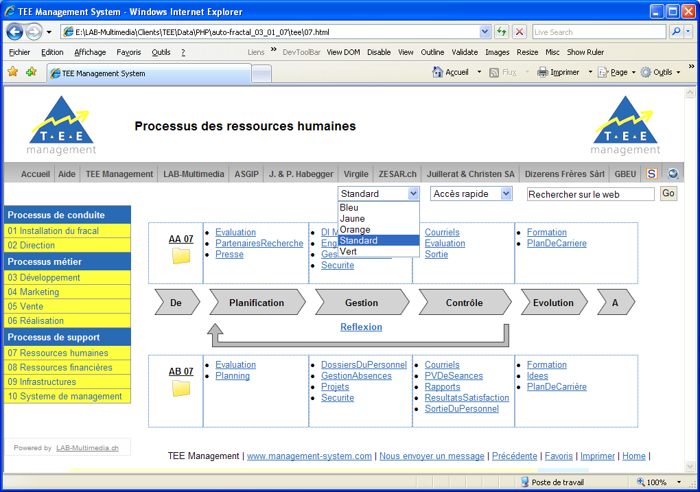Open the Affichage menu
The height and width of the screenshot is (492, 700).
coord(90,52)
